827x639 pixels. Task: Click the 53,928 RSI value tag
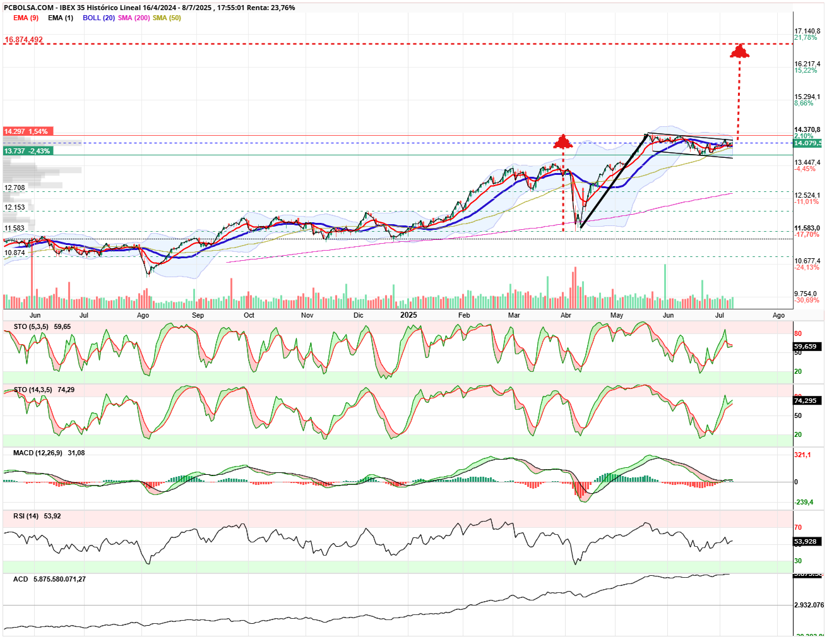tap(806, 542)
